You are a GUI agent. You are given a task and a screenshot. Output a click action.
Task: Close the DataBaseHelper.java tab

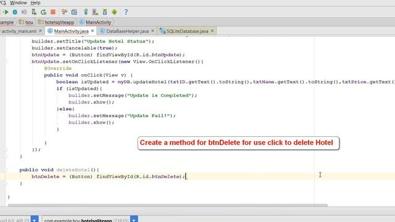(x=152, y=31)
